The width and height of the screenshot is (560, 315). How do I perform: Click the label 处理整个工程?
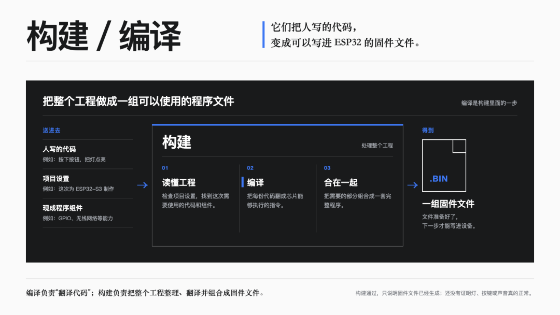[x=377, y=146]
